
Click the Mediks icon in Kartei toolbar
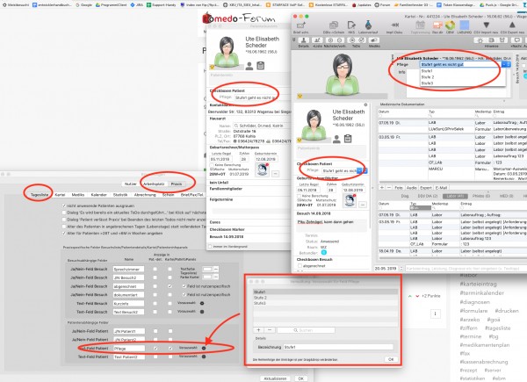tap(374, 40)
